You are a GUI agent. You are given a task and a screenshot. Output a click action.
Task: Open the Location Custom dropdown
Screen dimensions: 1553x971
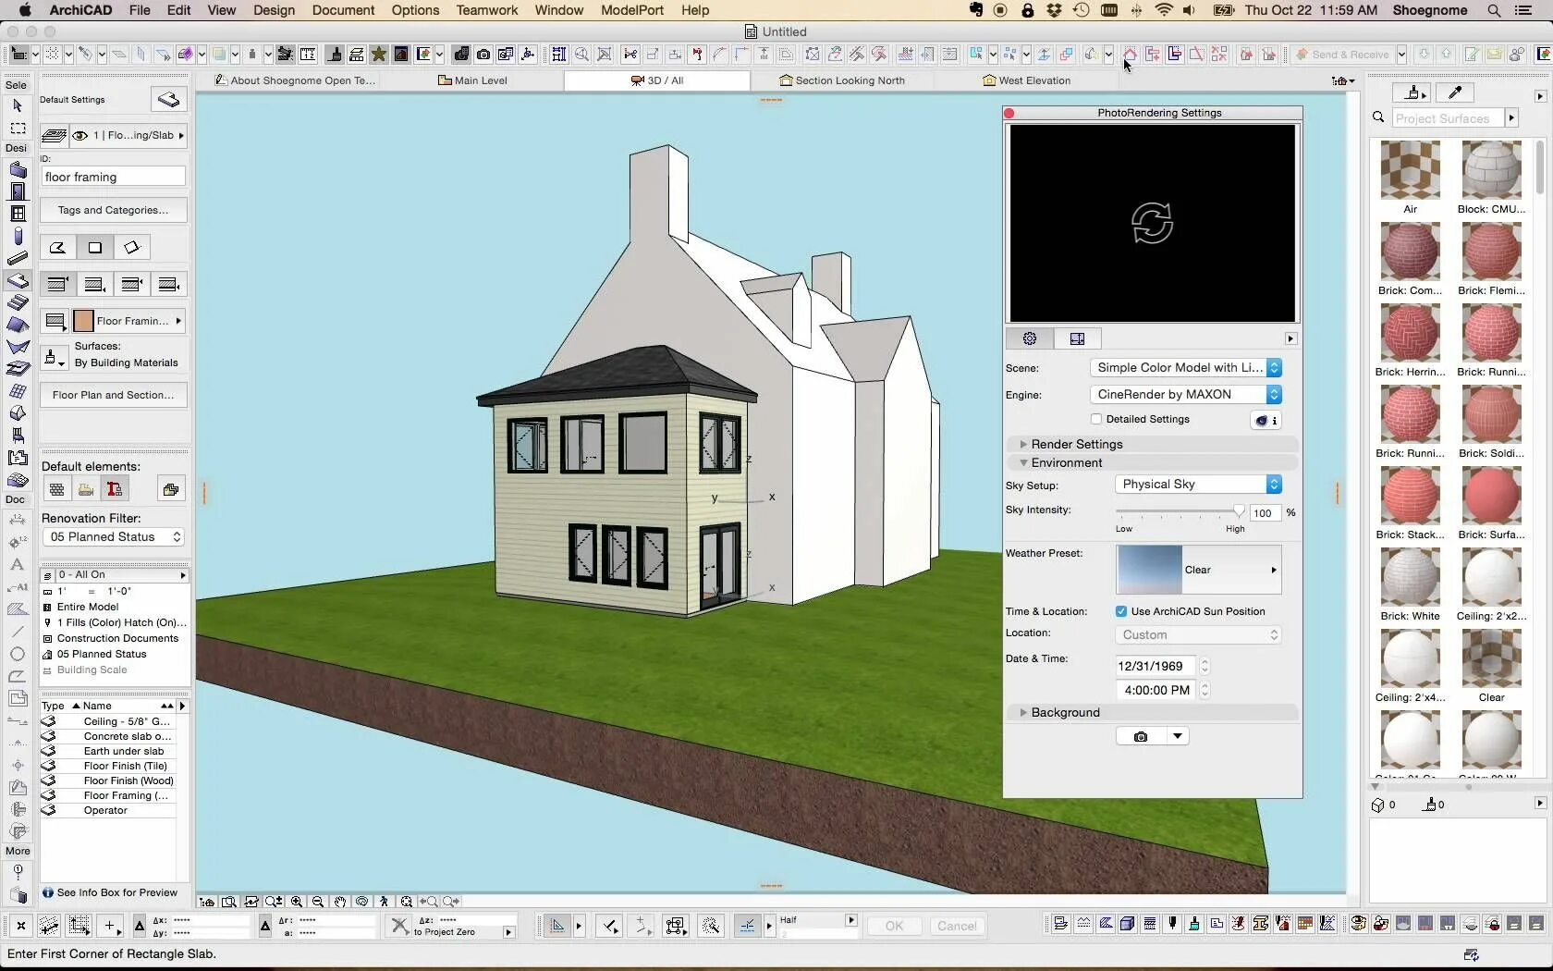1198,634
